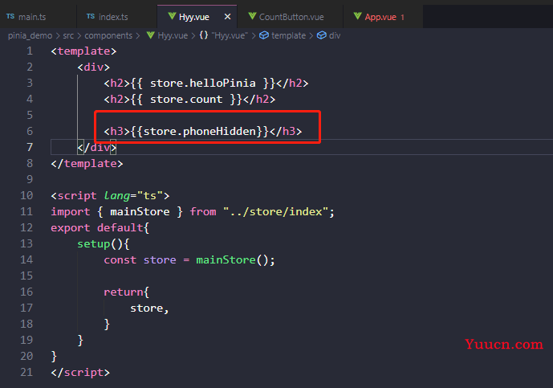Click the Vue icon on CountButton.vue tab
Screen dimensions: 553x388
252,16
